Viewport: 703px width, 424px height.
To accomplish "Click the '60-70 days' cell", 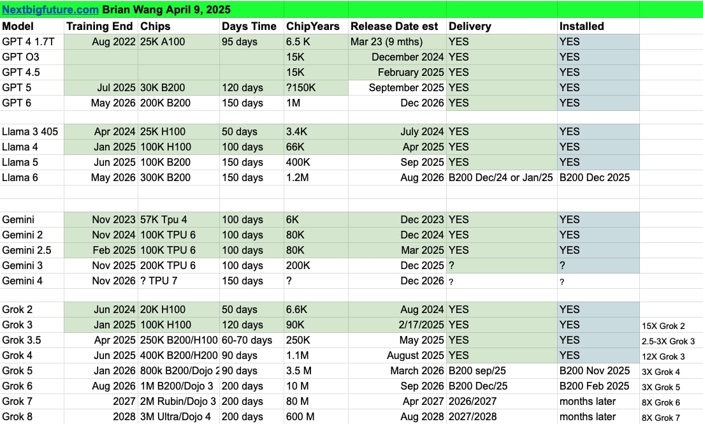I will 252,340.
